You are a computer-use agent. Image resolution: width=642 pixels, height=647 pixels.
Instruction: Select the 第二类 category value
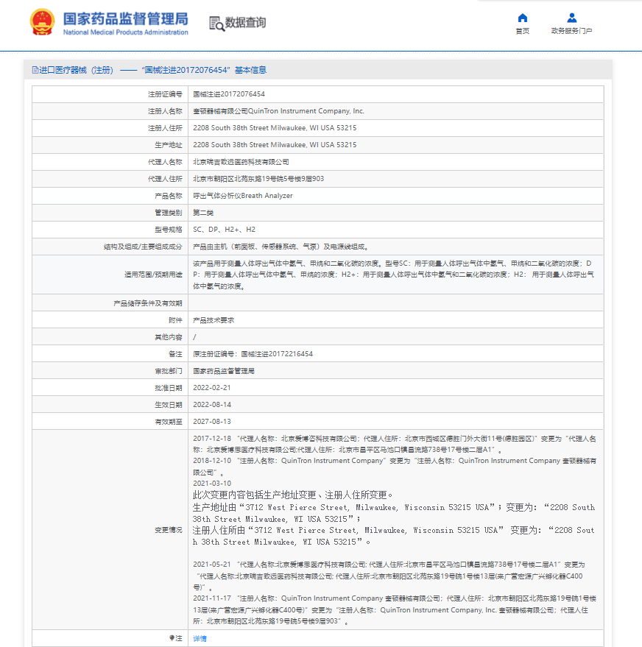click(203, 213)
